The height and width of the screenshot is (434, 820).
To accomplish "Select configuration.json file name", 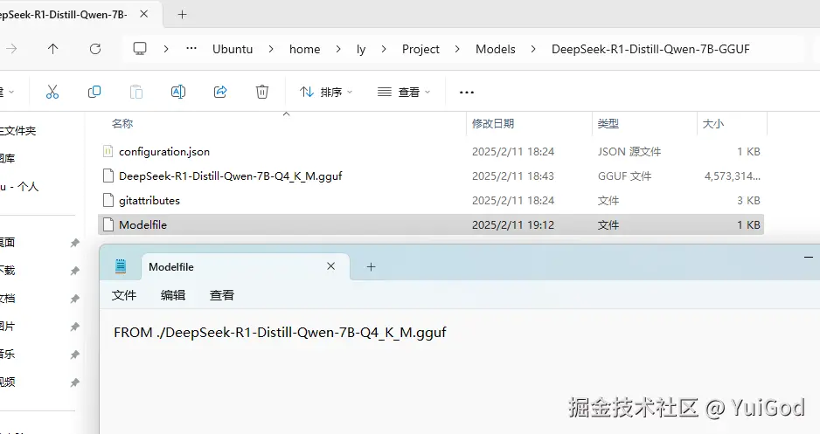I will tap(164, 151).
